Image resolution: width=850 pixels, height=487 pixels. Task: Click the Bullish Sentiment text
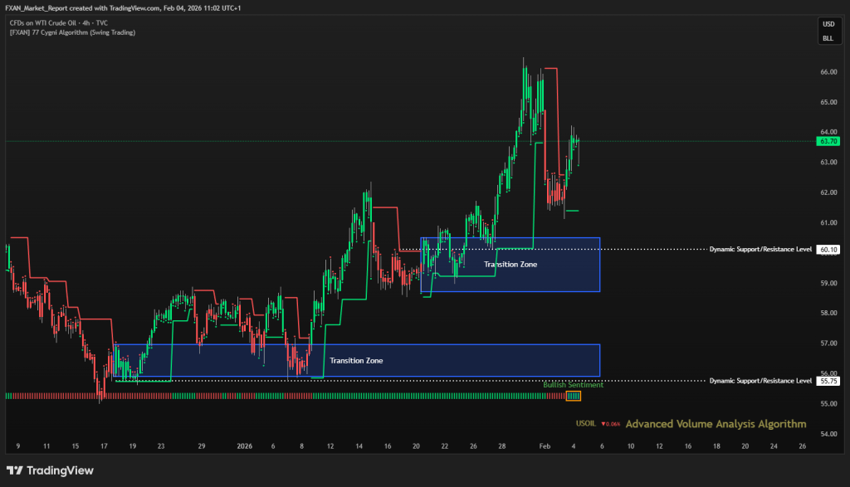click(573, 385)
